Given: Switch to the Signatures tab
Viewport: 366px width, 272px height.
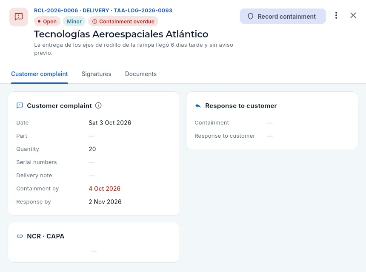Looking at the screenshot, I should pyautogui.click(x=97, y=74).
